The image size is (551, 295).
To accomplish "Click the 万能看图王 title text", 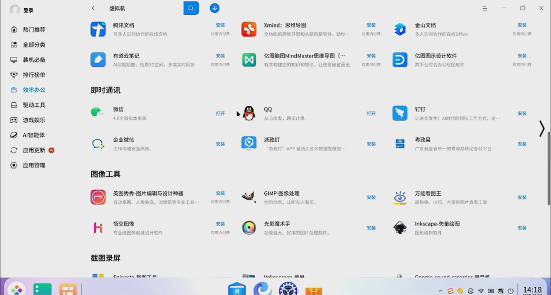I will (x=428, y=193).
